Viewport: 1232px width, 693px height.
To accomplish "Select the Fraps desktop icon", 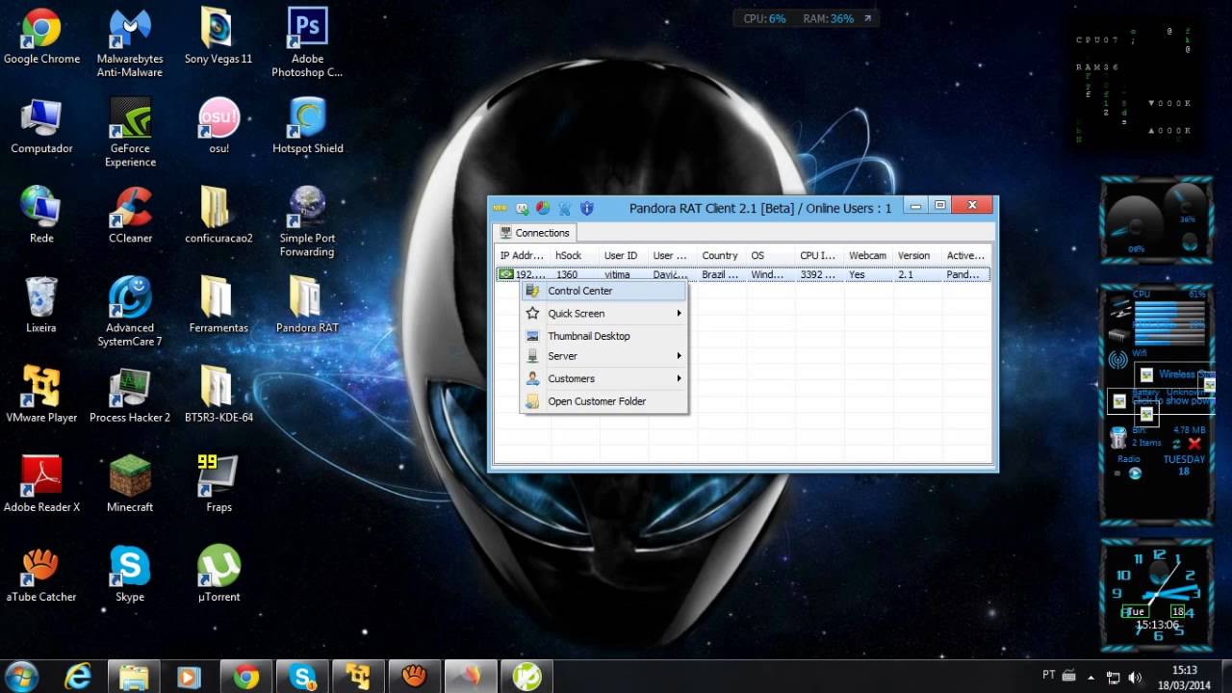I will pos(218,484).
